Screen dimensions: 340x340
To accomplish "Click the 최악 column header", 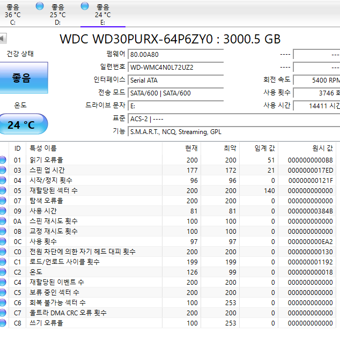I will coord(220,149).
